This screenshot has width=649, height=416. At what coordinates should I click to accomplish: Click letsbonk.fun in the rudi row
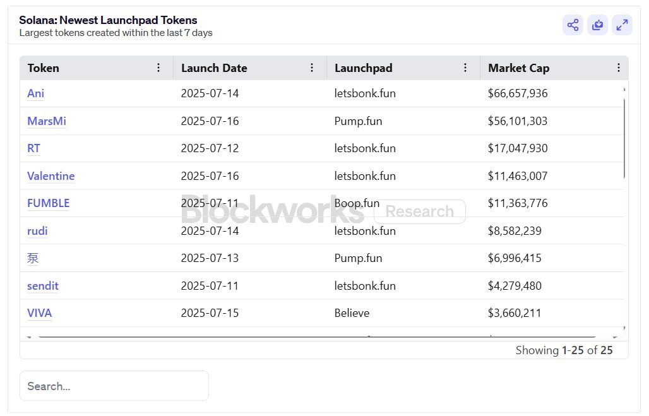point(365,231)
